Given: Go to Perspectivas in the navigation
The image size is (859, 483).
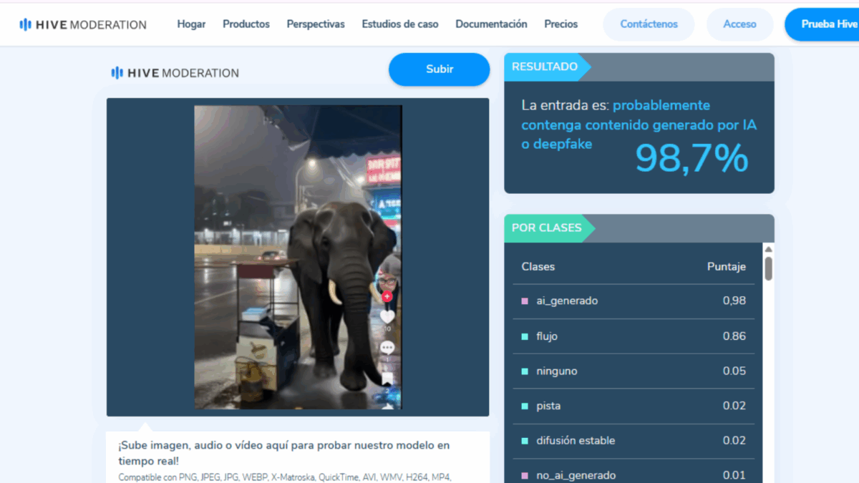Looking at the screenshot, I should coord(316,24).
